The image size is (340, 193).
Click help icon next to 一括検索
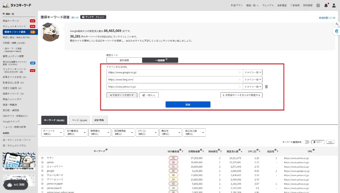[167, 59]
